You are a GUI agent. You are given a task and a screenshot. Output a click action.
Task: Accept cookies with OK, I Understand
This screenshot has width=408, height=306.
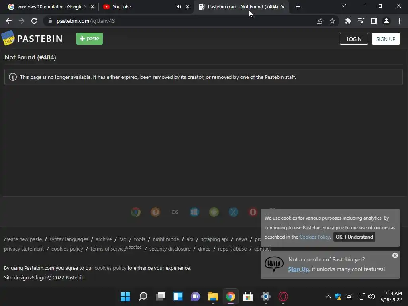tap(354, 237)
